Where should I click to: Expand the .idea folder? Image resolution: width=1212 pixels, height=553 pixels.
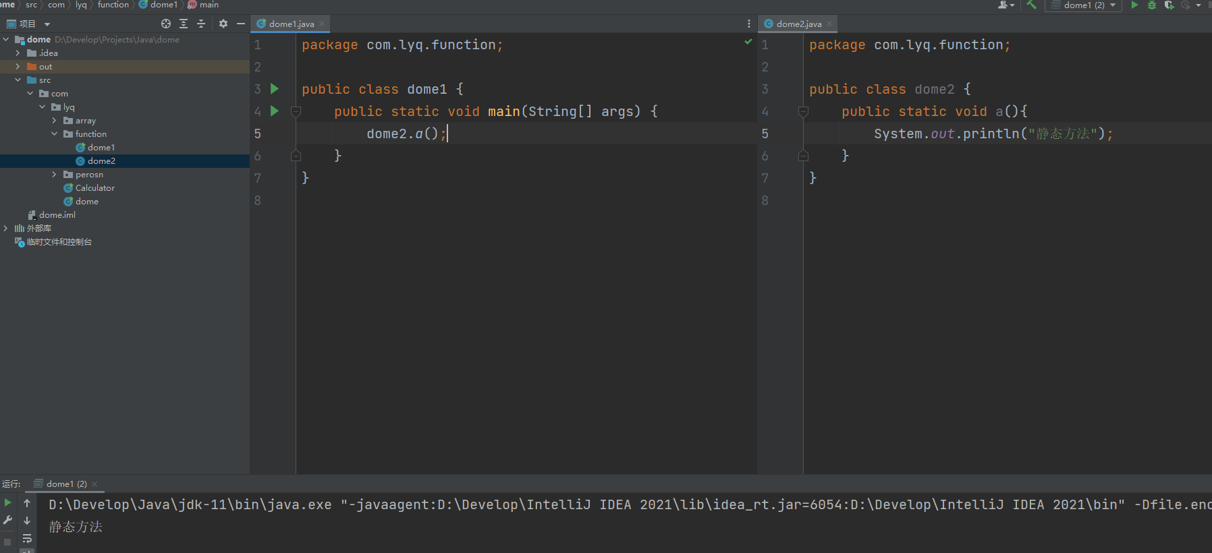coord(18,53)
